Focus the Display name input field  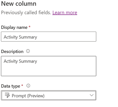click(49, 37)
